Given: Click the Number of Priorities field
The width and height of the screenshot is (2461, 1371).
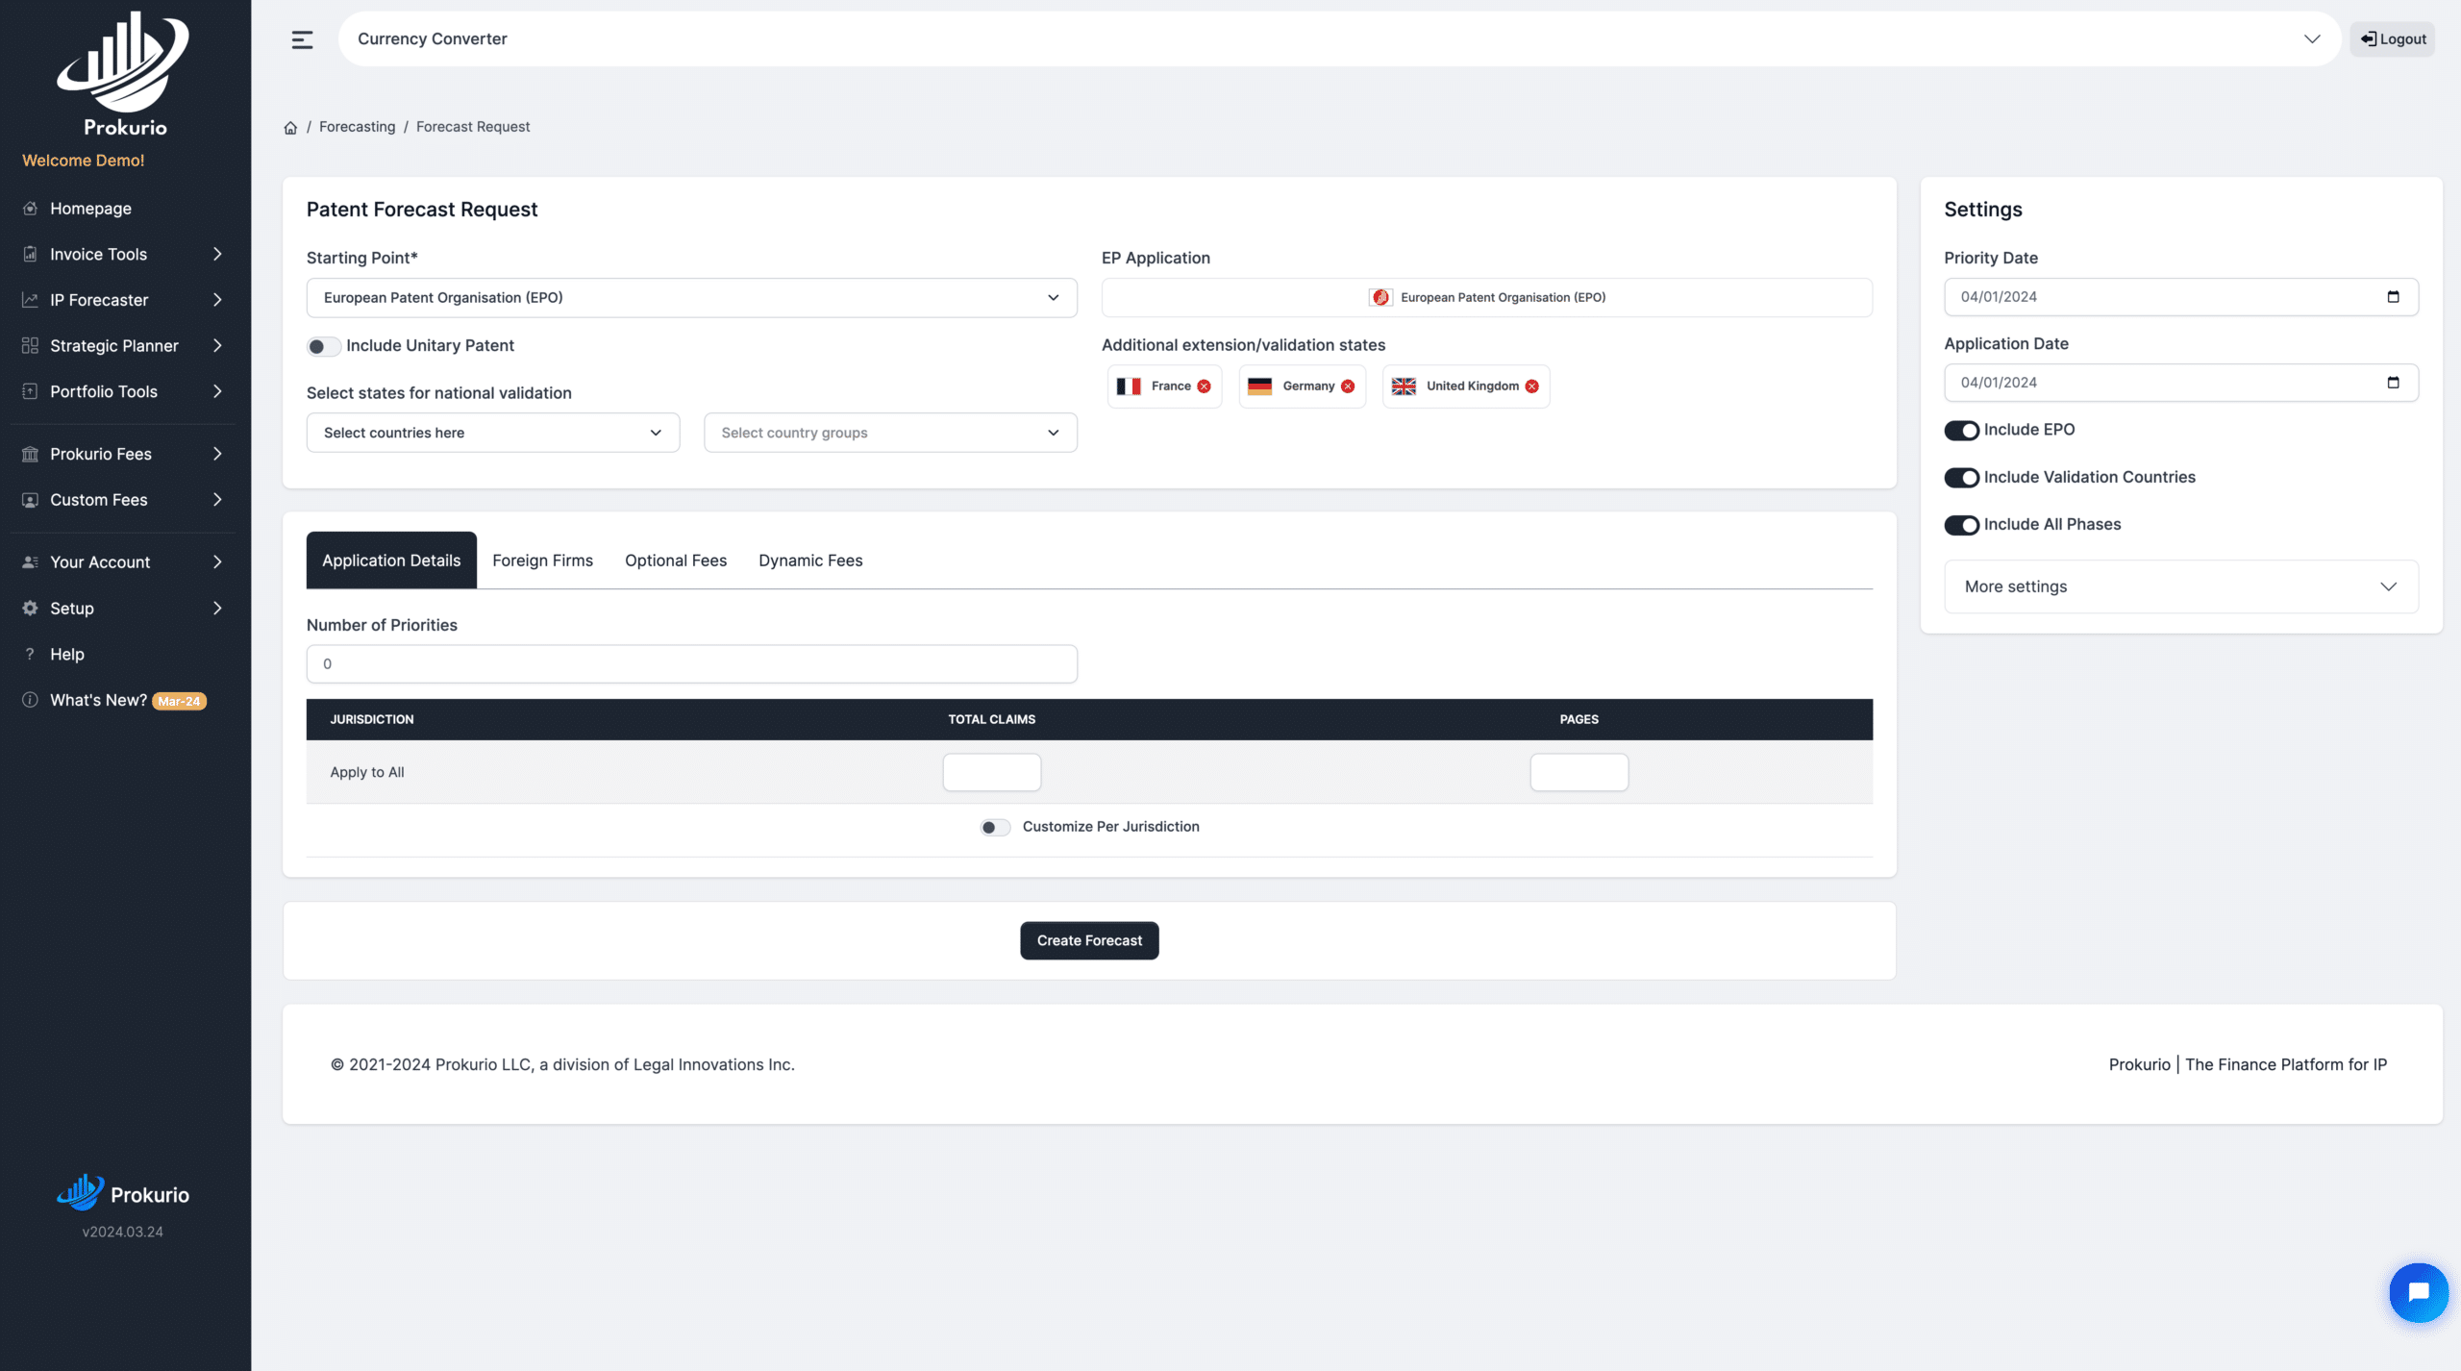Looking at the screenshot, I should point(691,664).
